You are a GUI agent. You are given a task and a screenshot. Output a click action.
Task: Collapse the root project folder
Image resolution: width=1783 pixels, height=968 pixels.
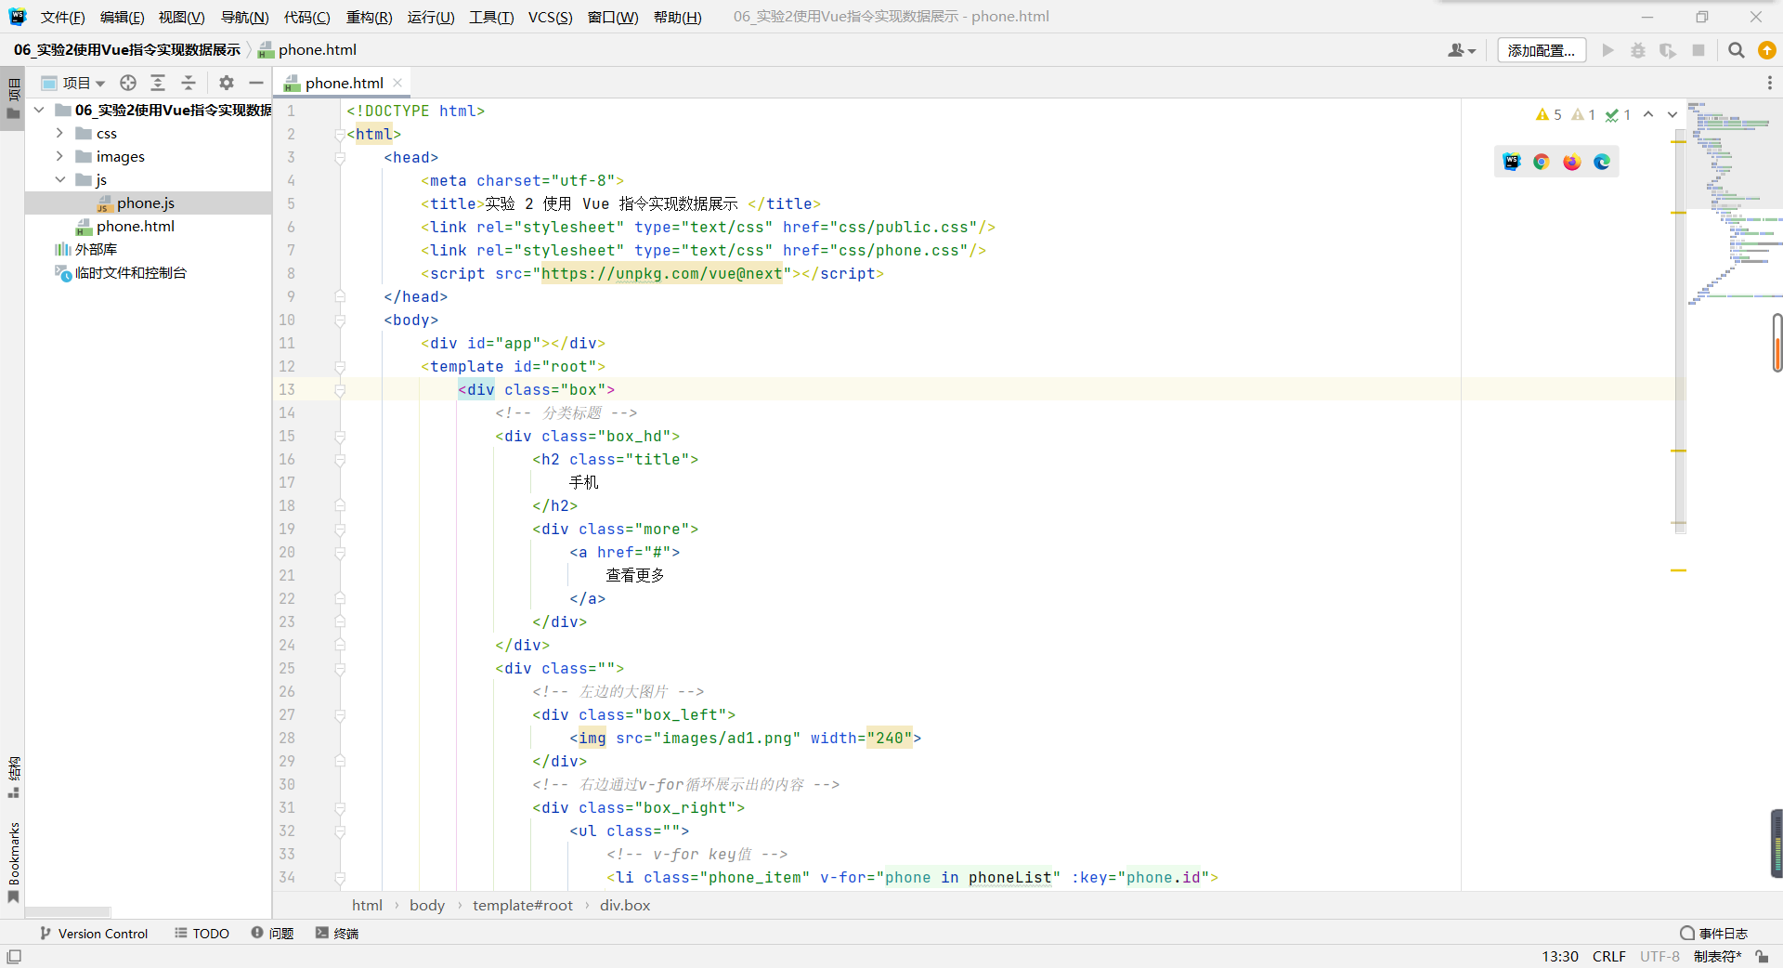[x=39, y=110]
